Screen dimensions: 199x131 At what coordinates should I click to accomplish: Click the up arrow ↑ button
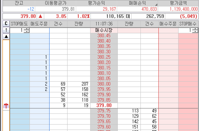pos(6,30)
